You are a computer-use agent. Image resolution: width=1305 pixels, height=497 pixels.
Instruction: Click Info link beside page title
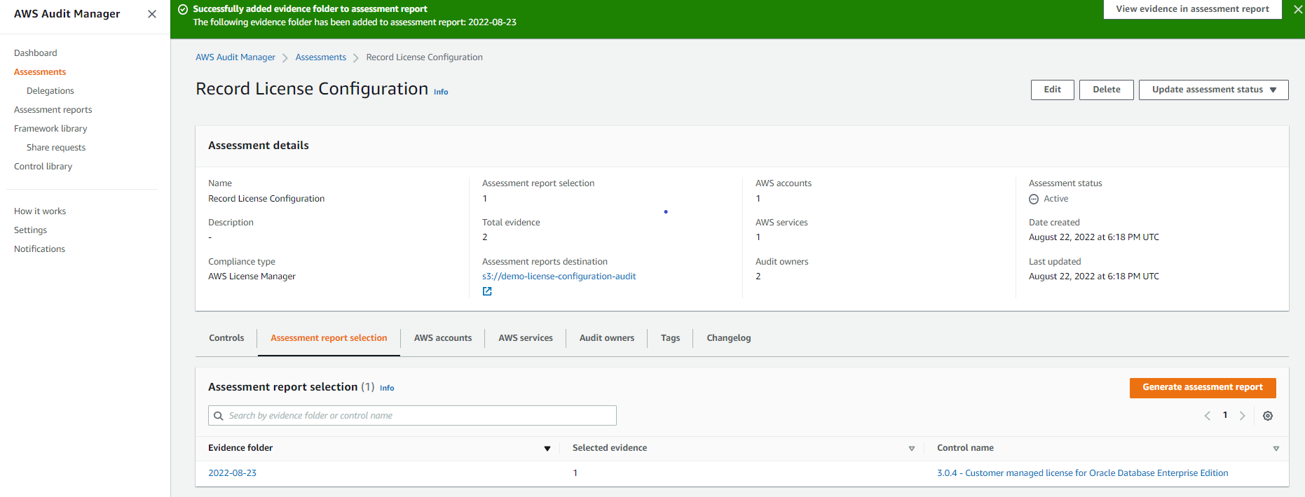click(441, 92)
